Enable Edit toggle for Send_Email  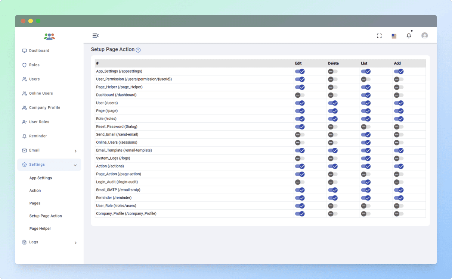pos(300,135)
